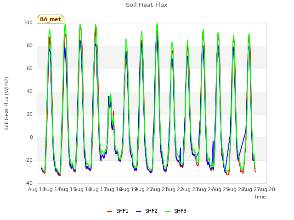Viewport: 294px width, 220px height.
Task: Click the Aug 28 x-axis label
Action: click(266, 189)
